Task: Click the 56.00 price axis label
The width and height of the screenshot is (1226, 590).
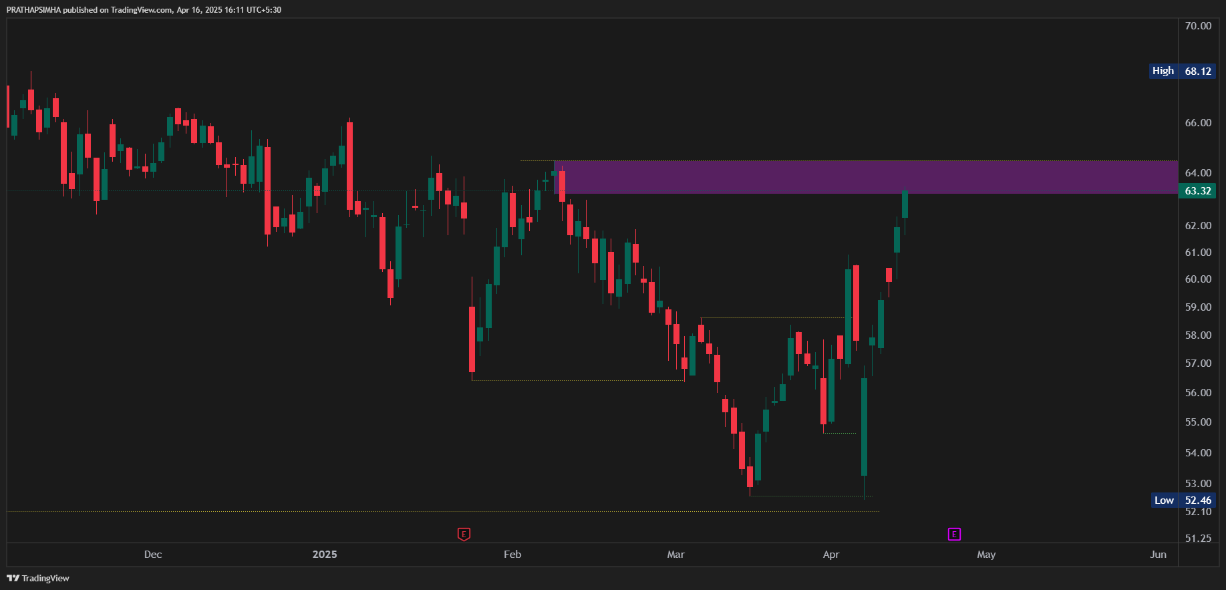Action: [x=1198, y=393]
